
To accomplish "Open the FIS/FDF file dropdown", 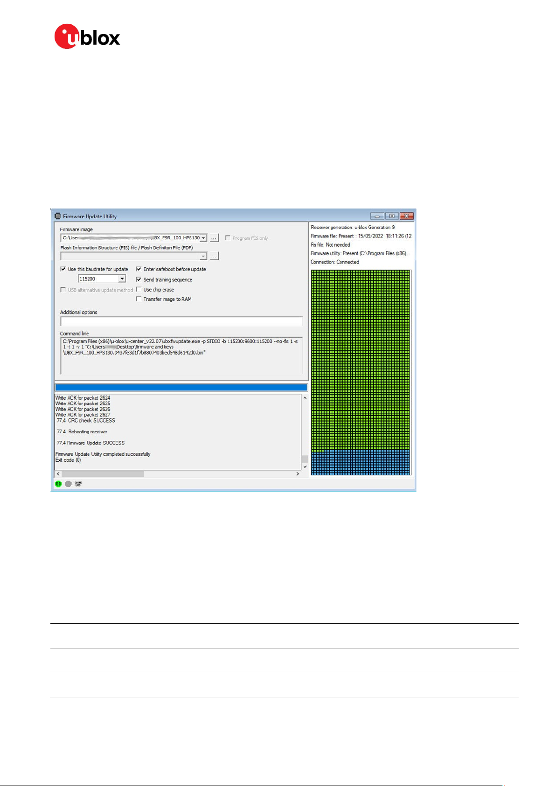I will click(x=203, y=256).
